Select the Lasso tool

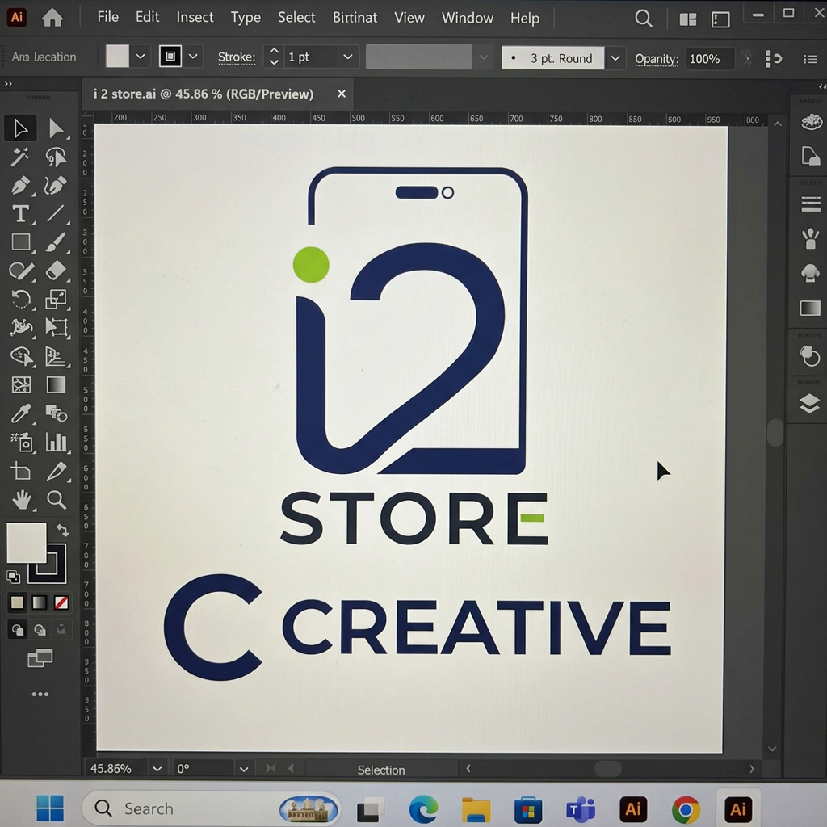[56, 157]
